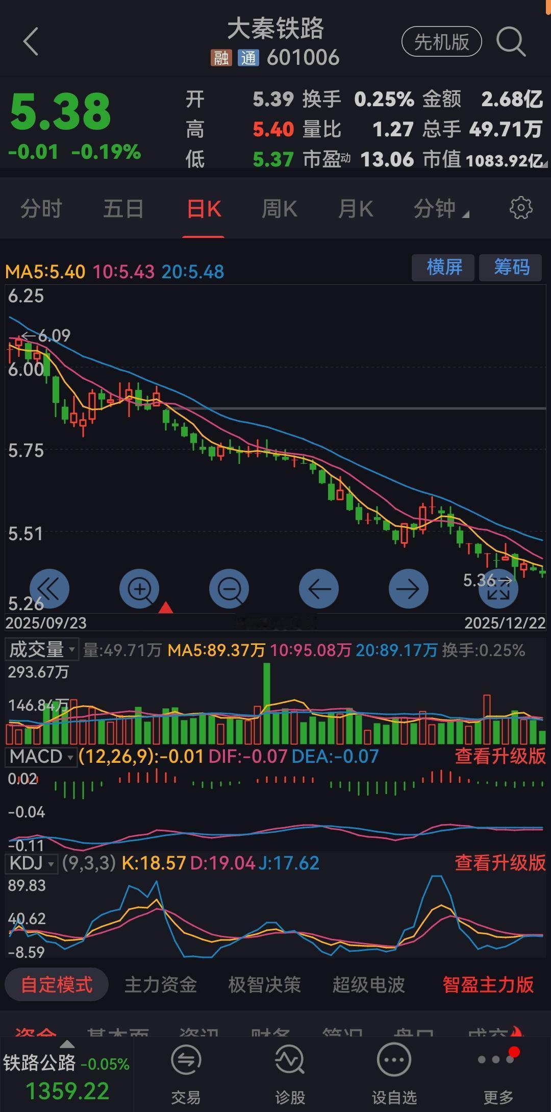
Task: Expand the 铁路公路 sector index panel
Action: (67, 1074)
